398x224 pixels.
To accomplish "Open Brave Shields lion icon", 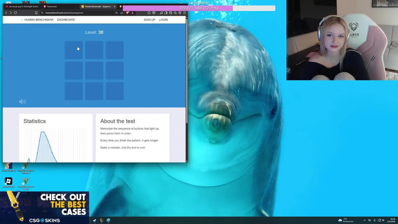I will (127, 13).
